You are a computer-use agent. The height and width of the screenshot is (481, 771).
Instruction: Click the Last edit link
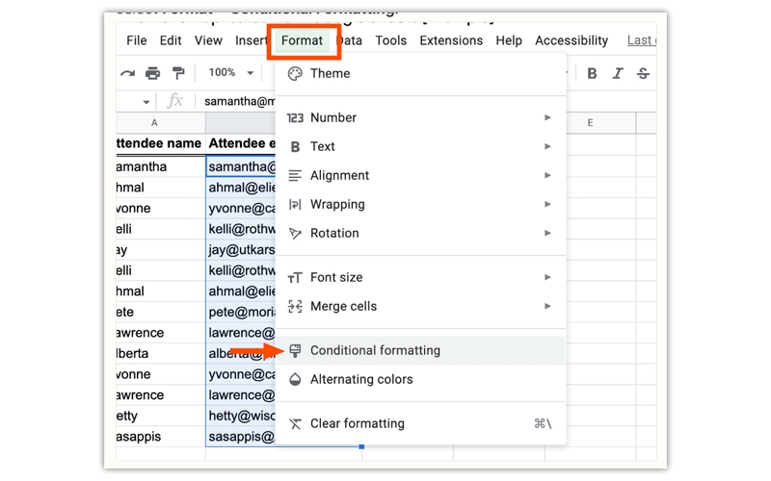641,40
